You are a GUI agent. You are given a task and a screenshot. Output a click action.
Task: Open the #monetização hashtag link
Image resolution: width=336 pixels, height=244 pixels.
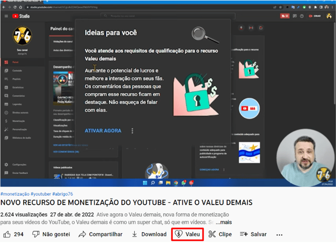click(15, 194)
